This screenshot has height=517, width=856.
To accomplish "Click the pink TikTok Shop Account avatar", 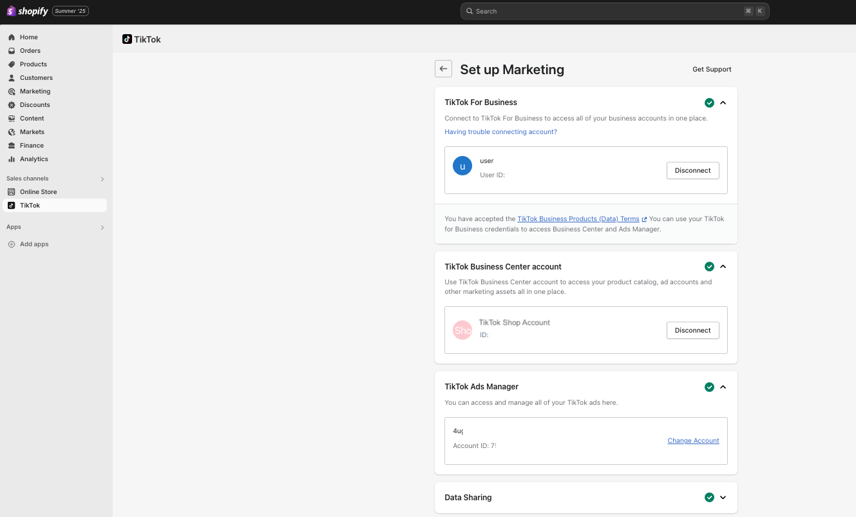I will click(462, 330).
